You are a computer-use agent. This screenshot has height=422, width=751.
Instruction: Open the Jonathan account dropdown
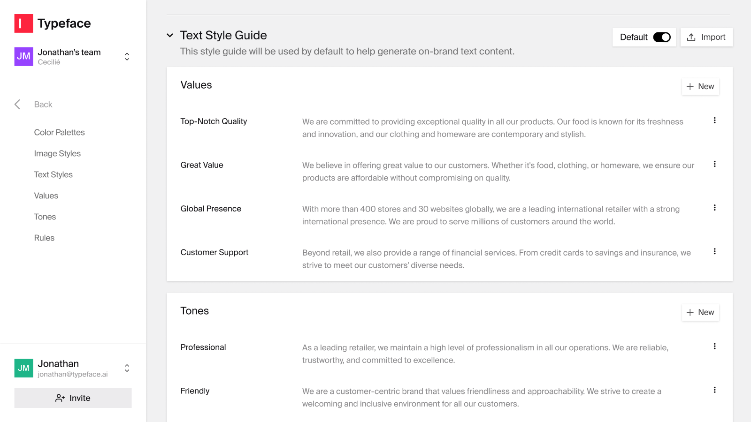point(127,368)
